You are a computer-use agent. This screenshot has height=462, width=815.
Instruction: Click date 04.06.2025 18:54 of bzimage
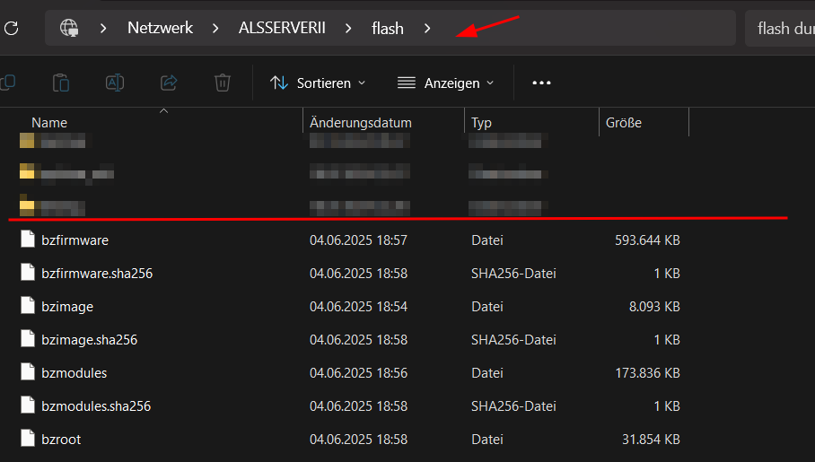pyautogui.click(x=359, y=307)
